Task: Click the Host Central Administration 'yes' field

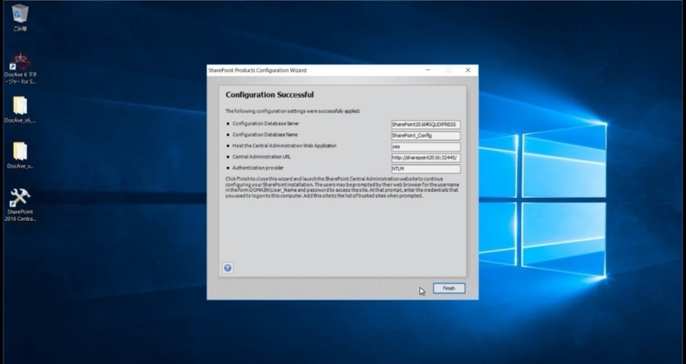Action: tap(425, 146)
